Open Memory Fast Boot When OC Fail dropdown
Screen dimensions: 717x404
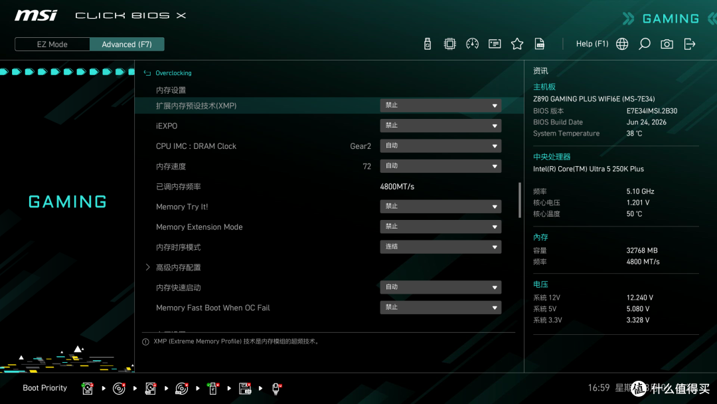tap(440, 308)
